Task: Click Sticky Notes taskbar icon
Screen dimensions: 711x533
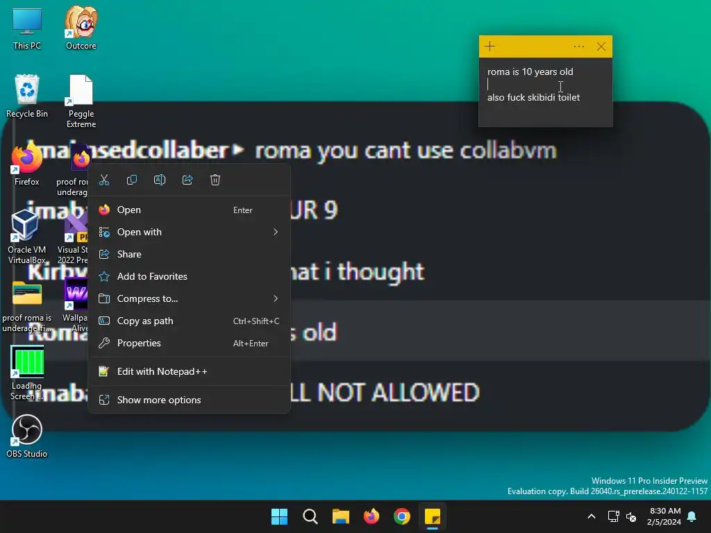Action: tap(433, 516)
